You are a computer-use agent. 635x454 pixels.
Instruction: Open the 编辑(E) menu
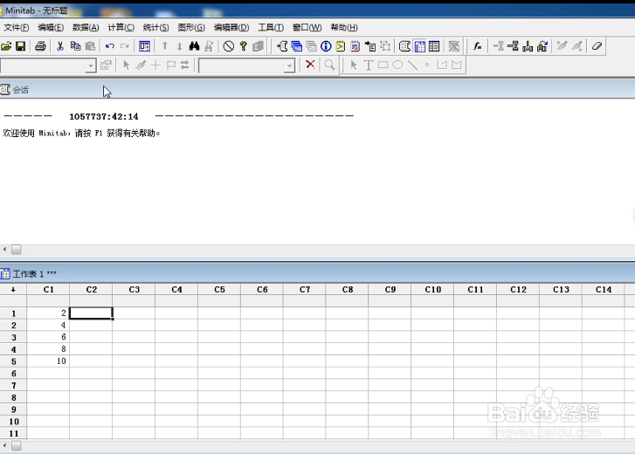click(51, 28)
